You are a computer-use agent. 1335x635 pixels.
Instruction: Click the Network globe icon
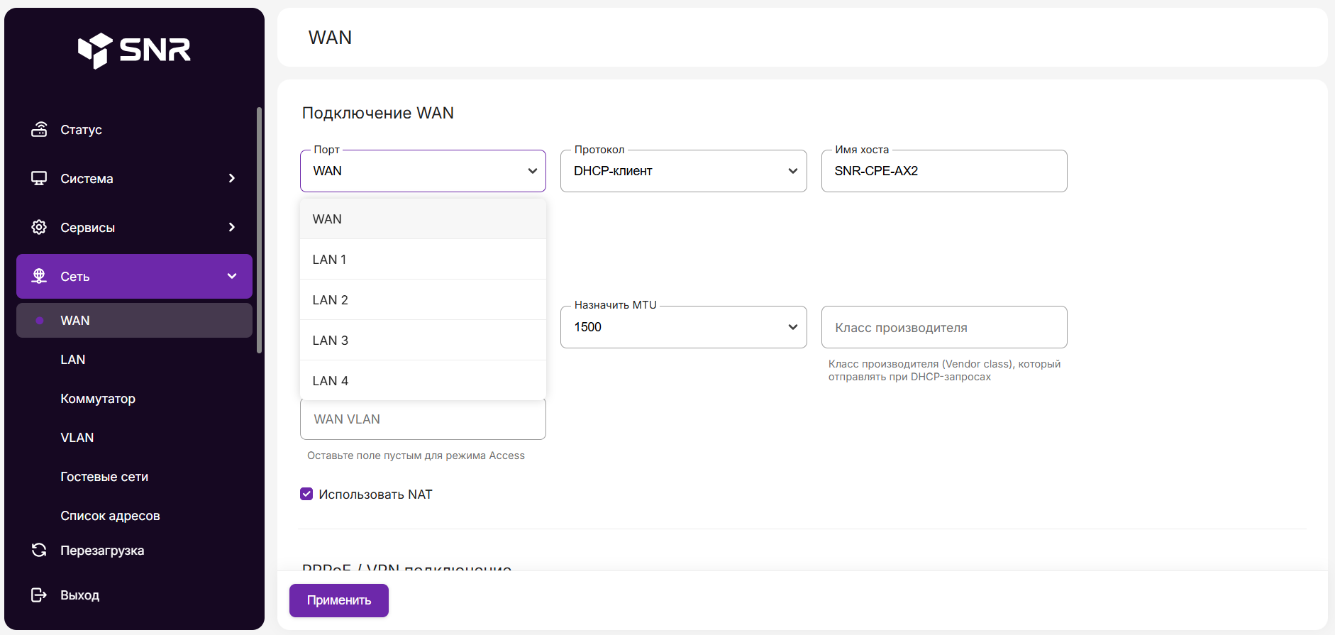point(39,276)
